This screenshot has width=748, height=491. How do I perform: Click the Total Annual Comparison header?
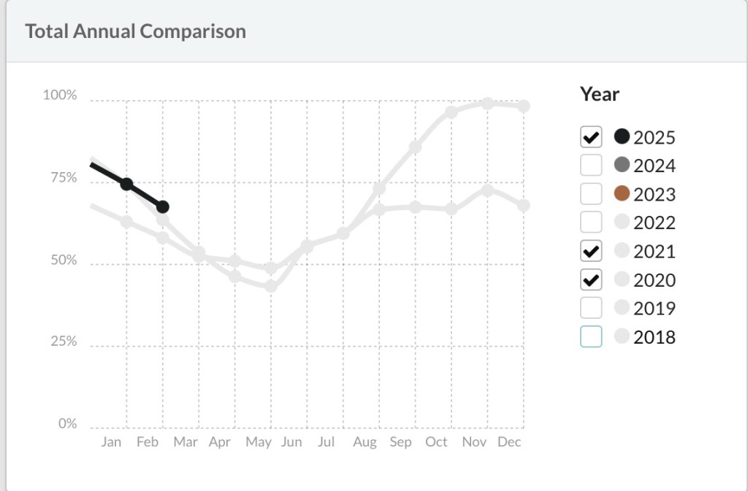click(x=135, y=31)
